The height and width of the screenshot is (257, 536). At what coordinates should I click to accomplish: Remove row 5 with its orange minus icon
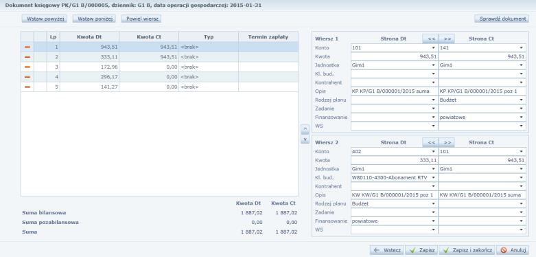coord(27,87)
